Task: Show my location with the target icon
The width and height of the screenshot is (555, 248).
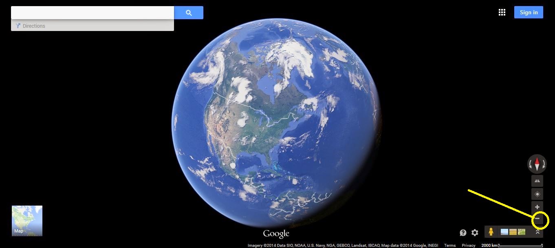Action: (x=537, y=194)
